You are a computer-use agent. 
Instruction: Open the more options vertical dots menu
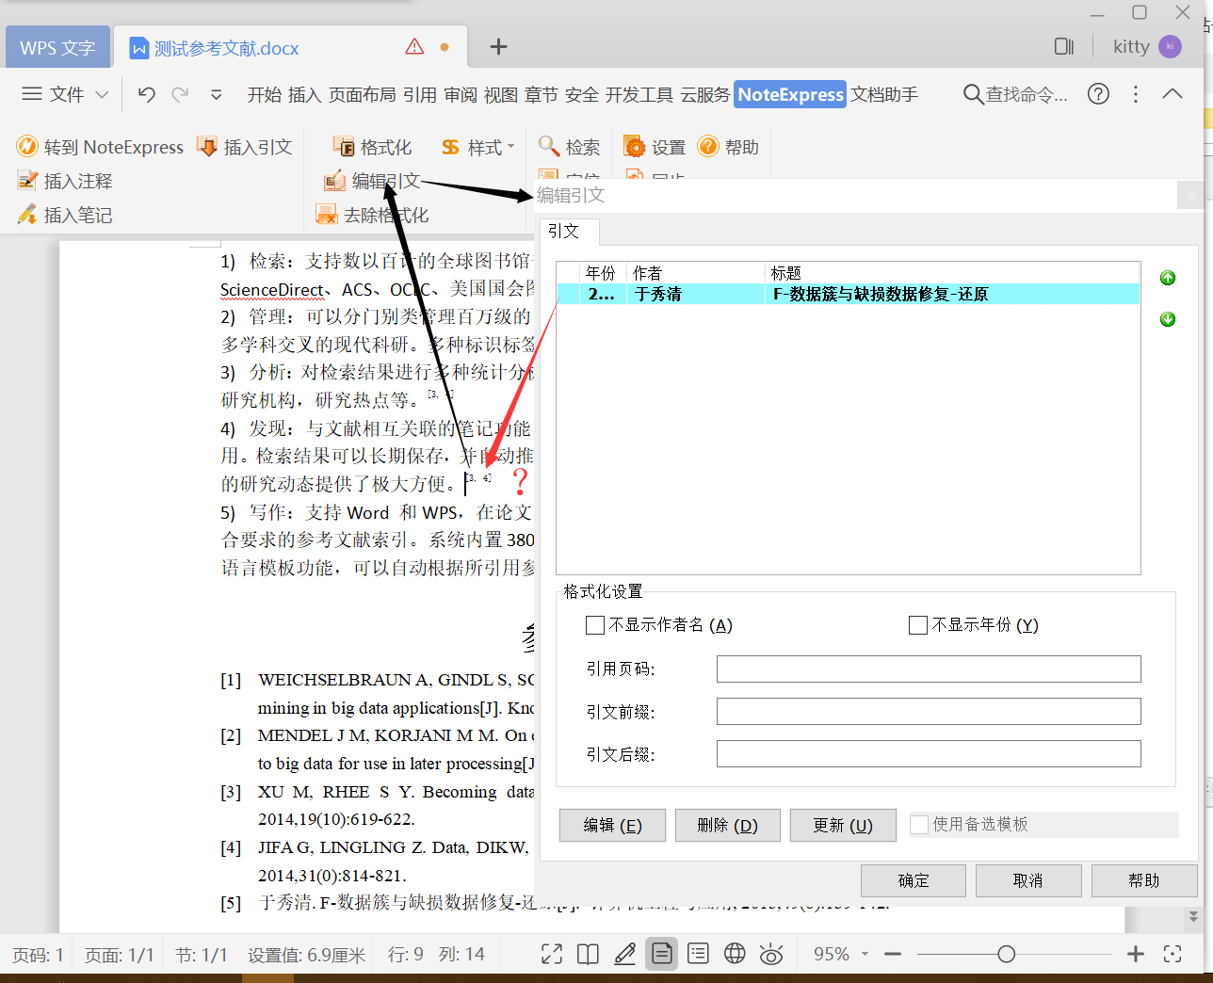(1136, 94)
